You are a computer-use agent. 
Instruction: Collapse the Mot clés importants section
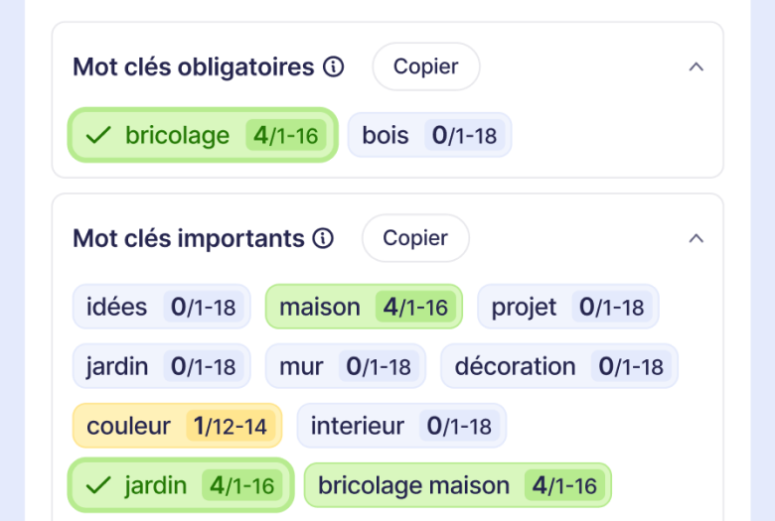click(x=696, y=238)
